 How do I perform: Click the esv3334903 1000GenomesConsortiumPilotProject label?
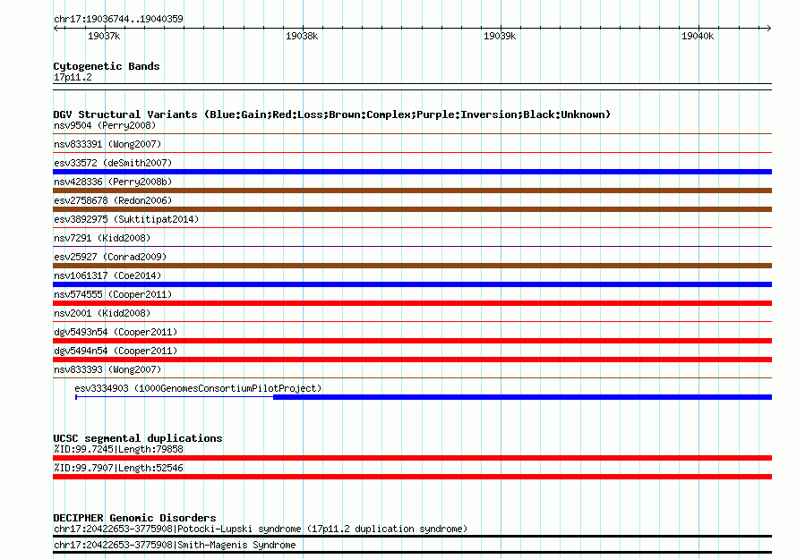click(198, 388)
